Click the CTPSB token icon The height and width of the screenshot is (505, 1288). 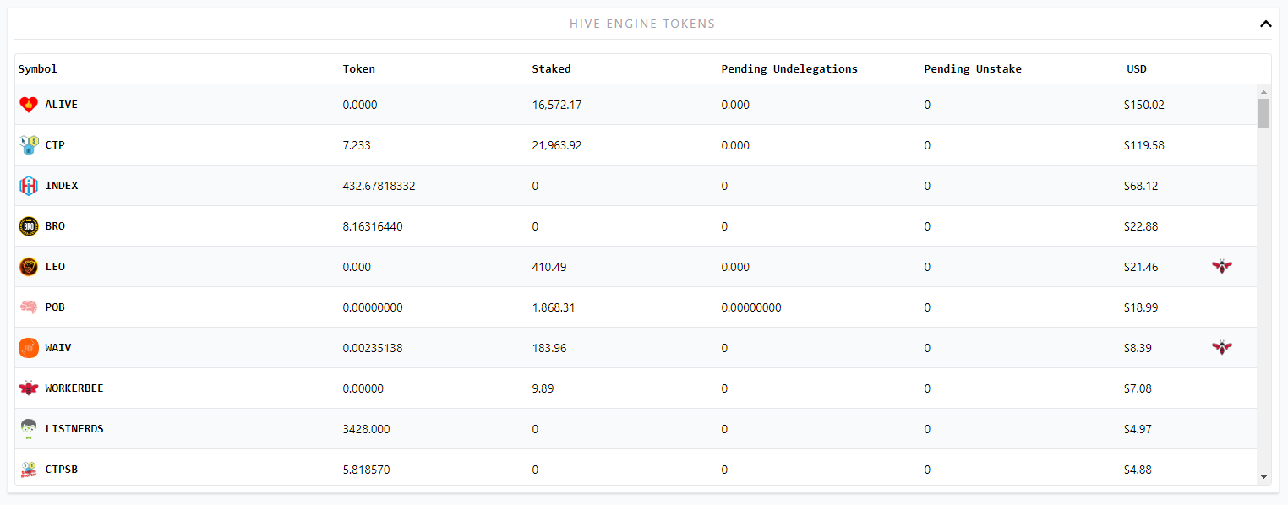[x=29, y=470]
